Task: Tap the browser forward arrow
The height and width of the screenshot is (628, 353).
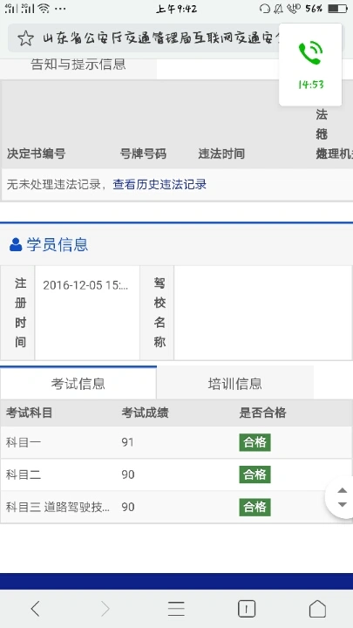Action: [x=105, y=609]
